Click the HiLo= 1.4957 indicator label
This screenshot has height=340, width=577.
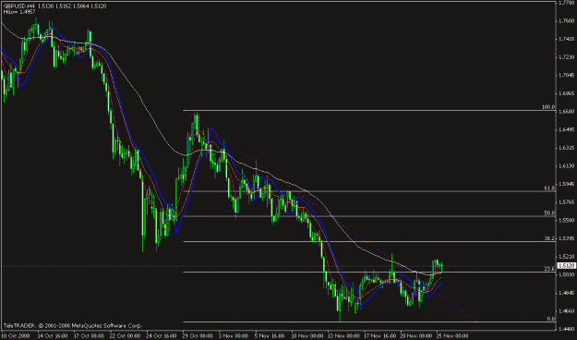(x=19, y=12)
